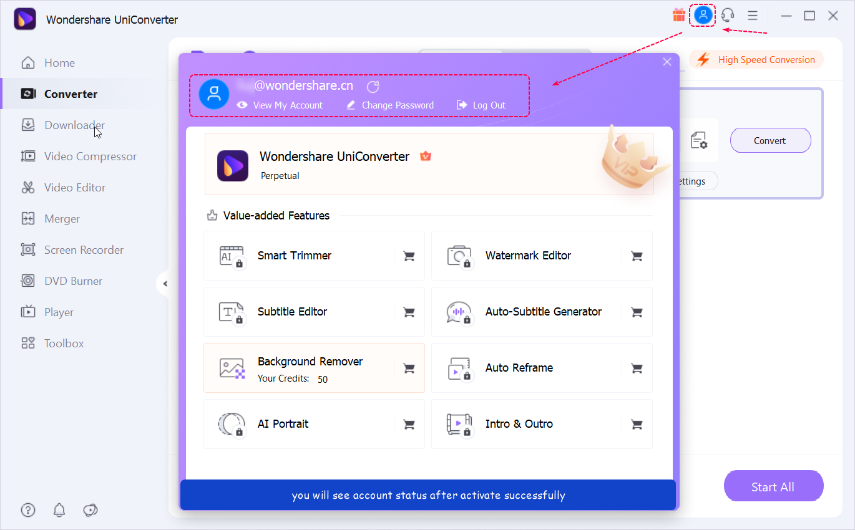Click View My Account link
The width and height of the screenshot is (855, 530).
(x=280, y=105)
